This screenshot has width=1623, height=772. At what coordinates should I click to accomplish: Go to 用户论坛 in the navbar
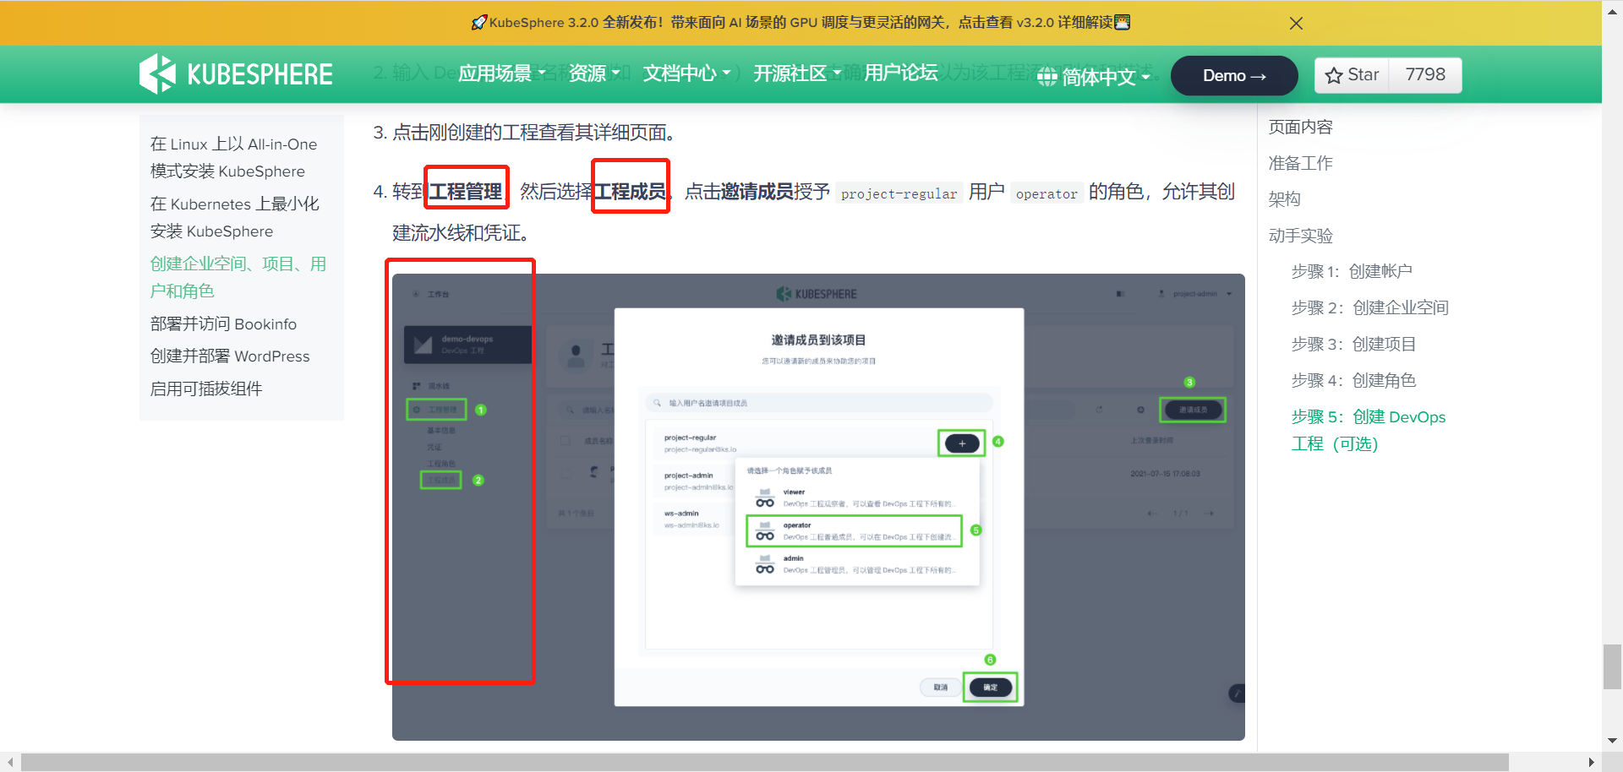coord(900,73)
